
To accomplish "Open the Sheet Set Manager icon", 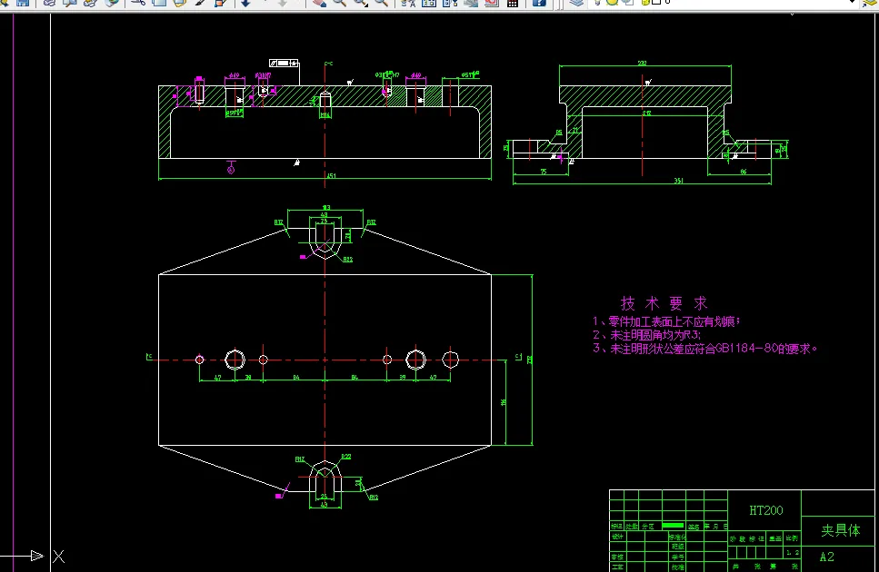I will tap(471, 2).
